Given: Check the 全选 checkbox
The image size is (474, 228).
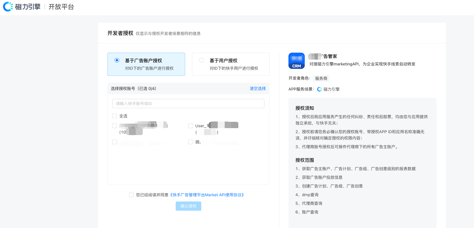Looking at the screenshot, I should click(115, 116).
